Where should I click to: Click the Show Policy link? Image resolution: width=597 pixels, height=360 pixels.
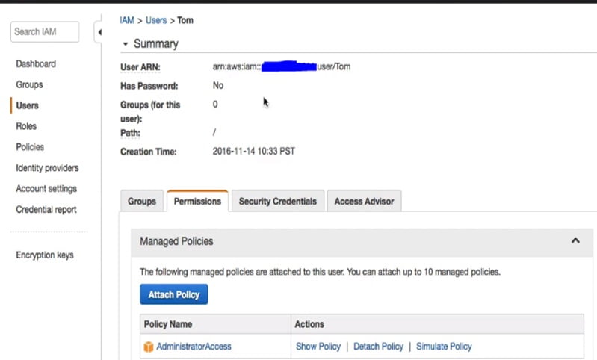click(318, 347)
